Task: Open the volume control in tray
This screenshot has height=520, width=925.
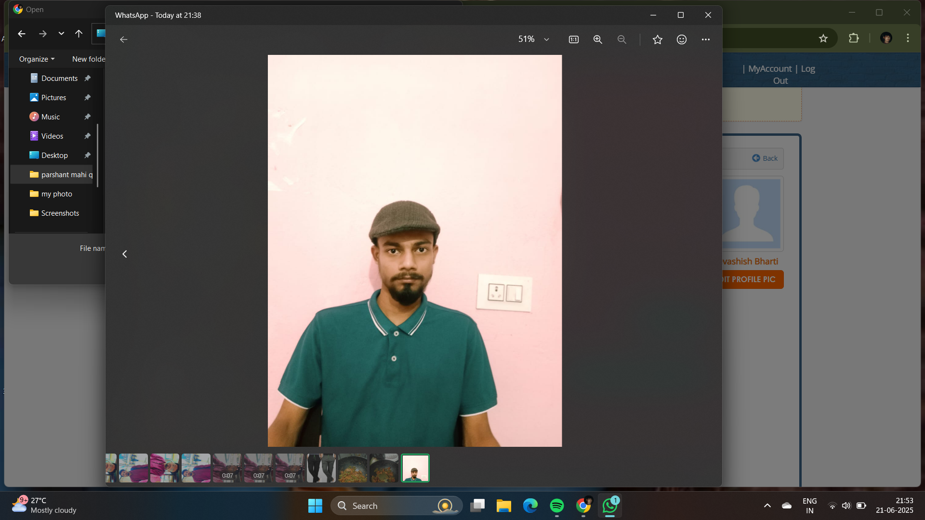Action: (846, 506)
